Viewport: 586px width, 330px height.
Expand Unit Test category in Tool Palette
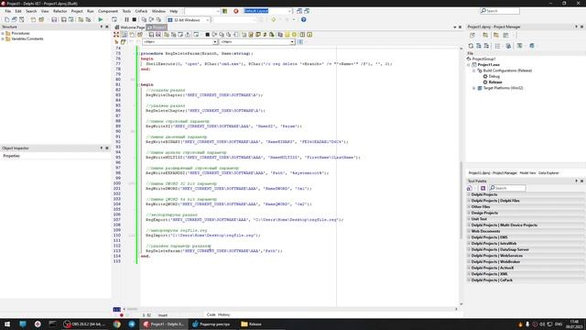point(469,219)
